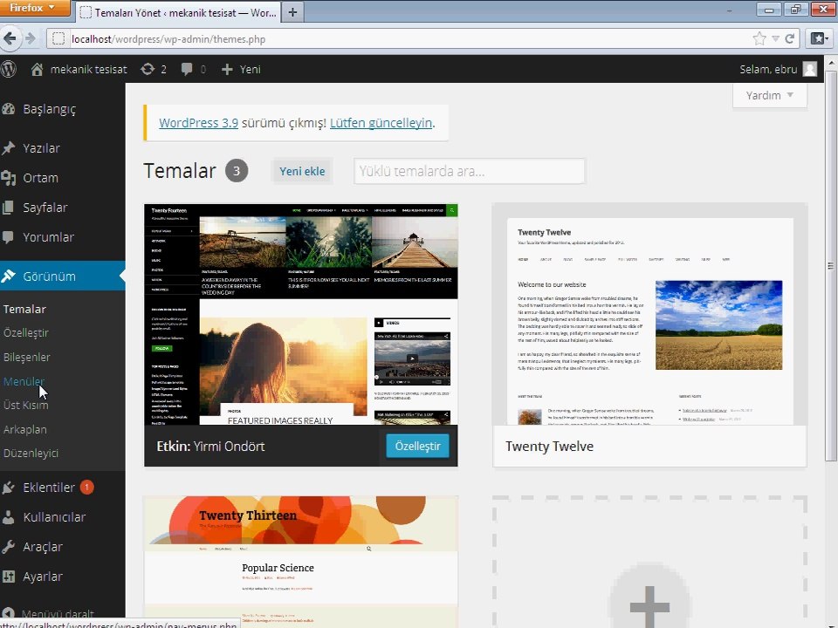Open the comments bubble icon in admin bar
The width and height of the screenshot is (838, 628).
(187, 70)
